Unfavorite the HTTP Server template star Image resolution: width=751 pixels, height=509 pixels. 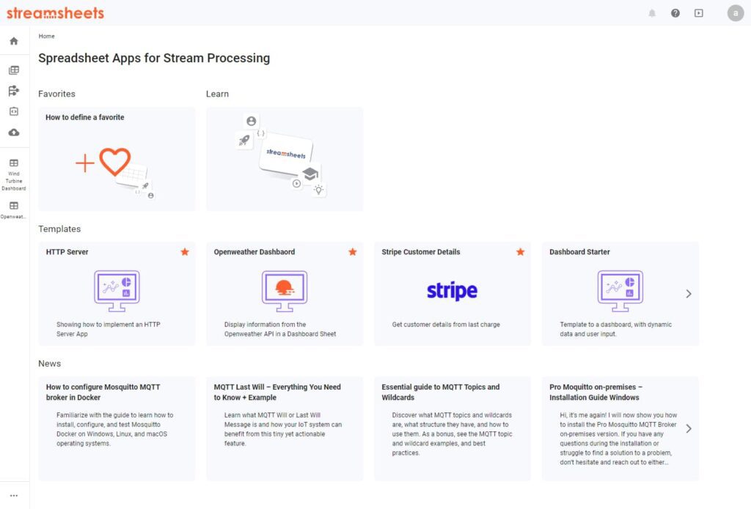coord(185,252)
